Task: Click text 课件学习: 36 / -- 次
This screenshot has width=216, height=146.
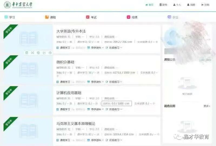Action: click(88, 73)
